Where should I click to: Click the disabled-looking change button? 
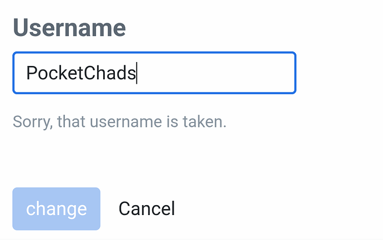[57, 209]
